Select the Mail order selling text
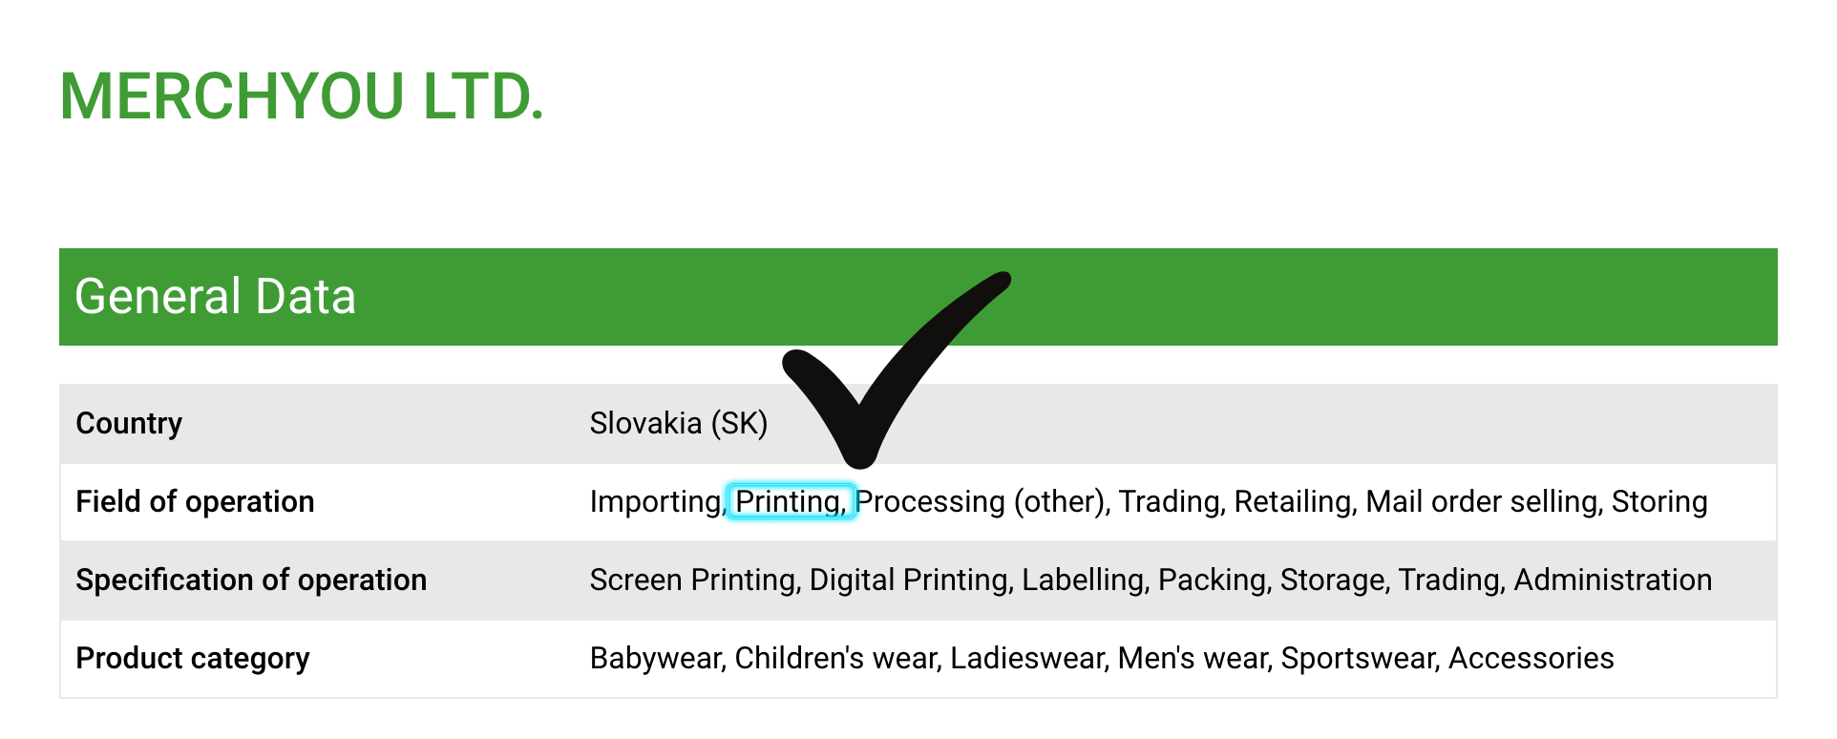The image size is (1837, 739). tap(1483, 501)
